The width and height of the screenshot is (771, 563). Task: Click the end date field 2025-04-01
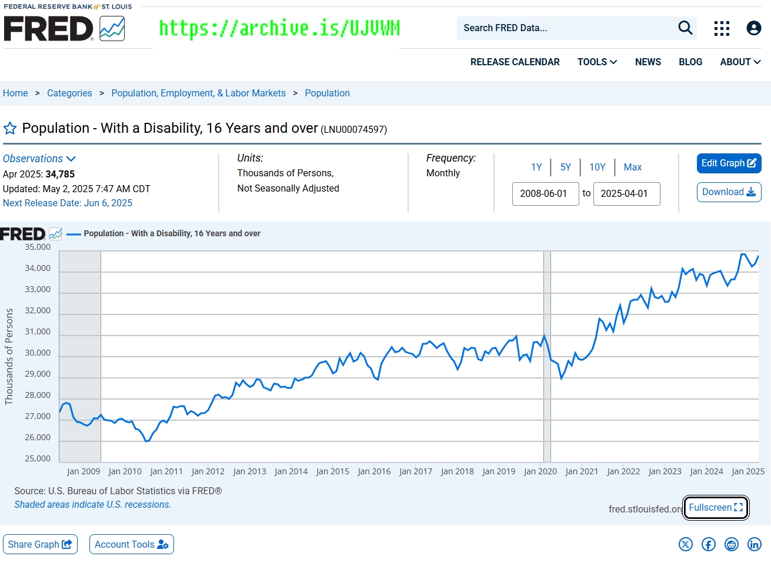tap(627, 194)
